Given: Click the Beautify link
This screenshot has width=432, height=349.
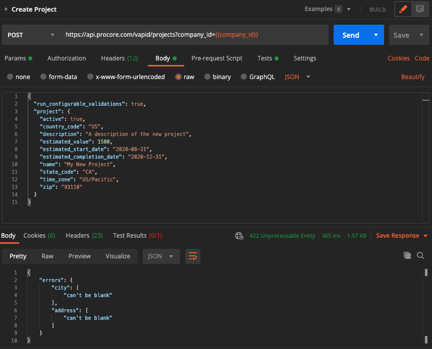Looking at the screenshot, I should [412, 77].
